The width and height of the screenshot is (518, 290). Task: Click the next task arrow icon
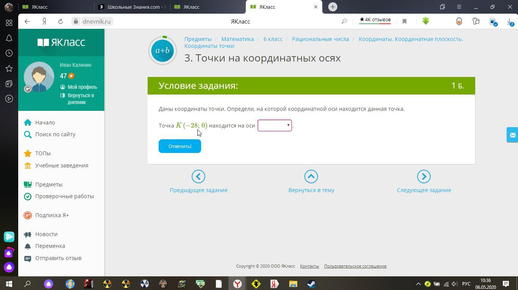click(x=424, y=177)
